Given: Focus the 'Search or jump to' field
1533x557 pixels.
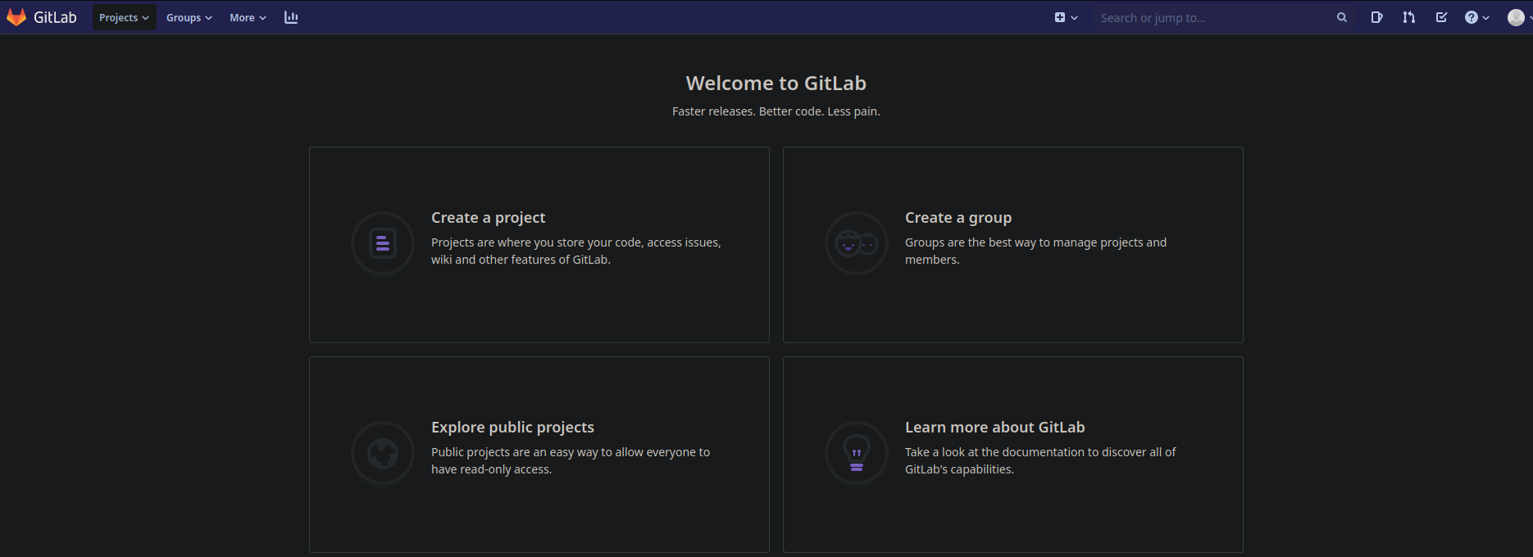Looking at the screenshot, I should [1213, 17].
